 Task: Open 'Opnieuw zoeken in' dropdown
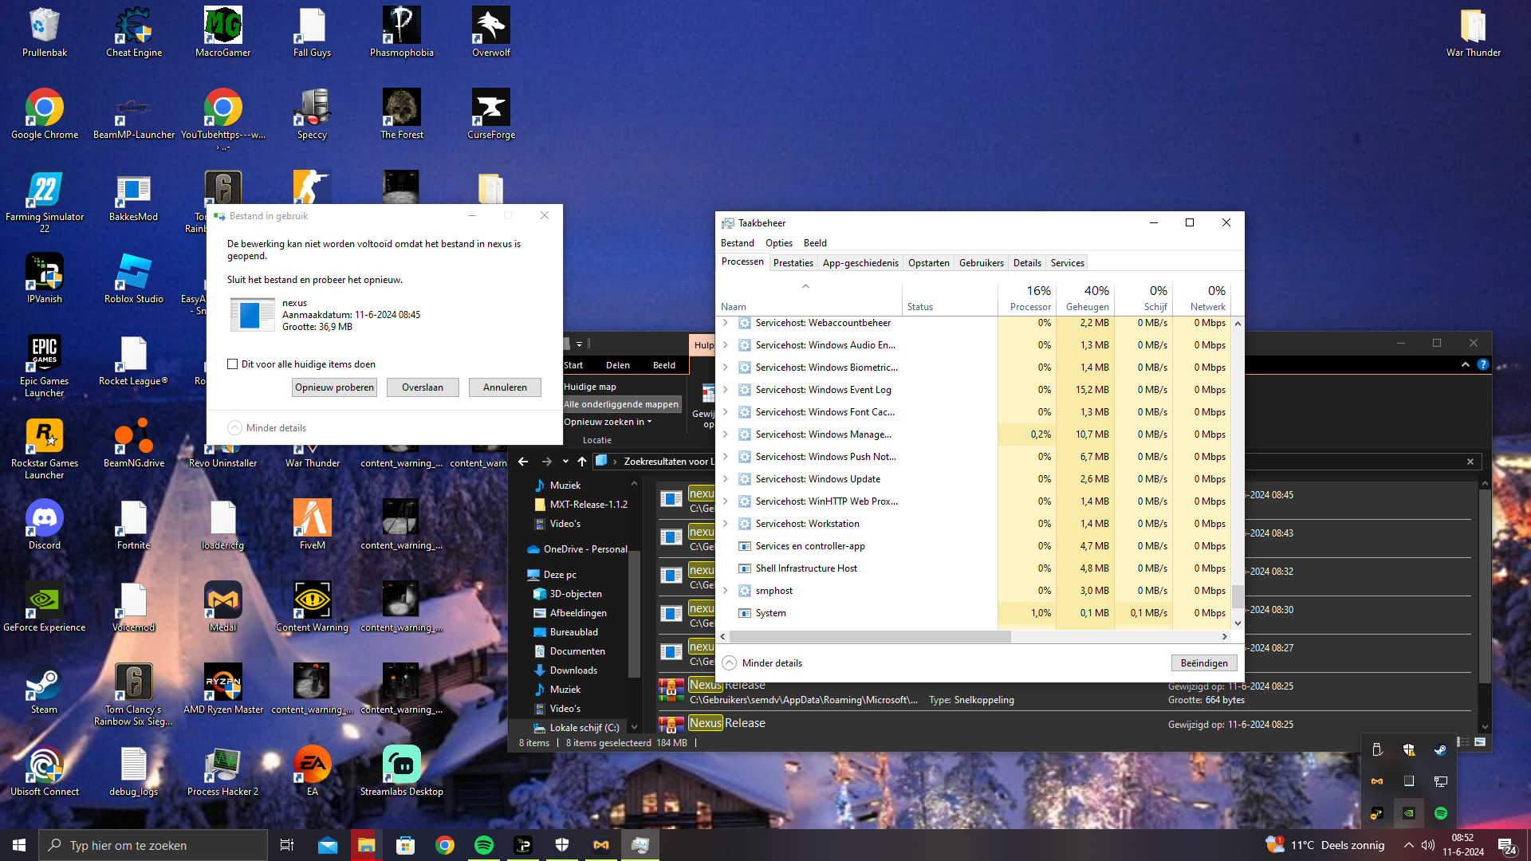click(608, 422)
